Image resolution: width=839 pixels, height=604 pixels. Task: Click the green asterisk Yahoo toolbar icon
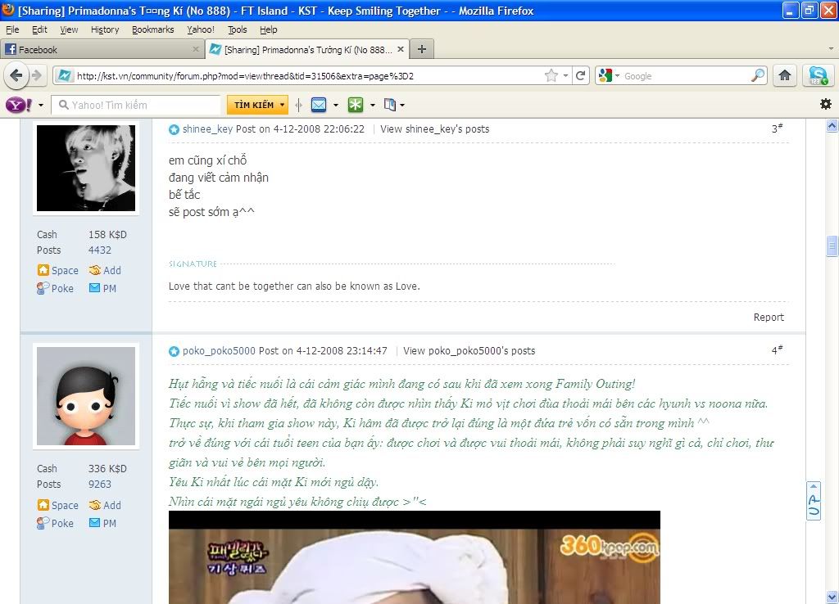point(356,105)
